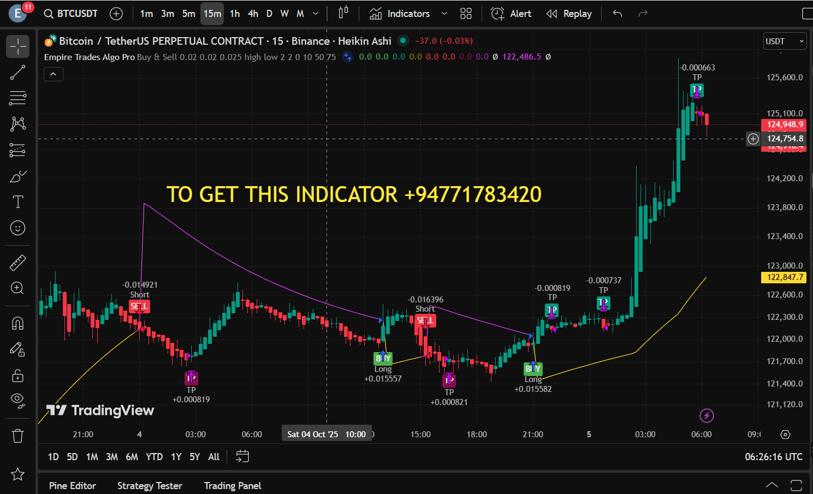Expand the timeframe interval dropdown
This screenshot has width=813, height=494.
(316, 14)
